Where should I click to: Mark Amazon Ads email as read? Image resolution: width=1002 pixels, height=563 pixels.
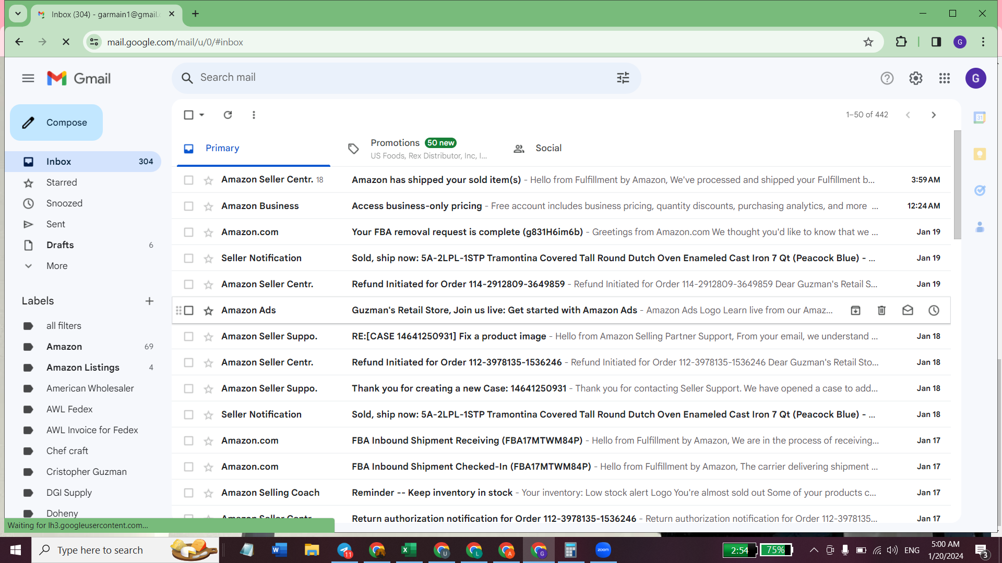[x=908, y=310]
